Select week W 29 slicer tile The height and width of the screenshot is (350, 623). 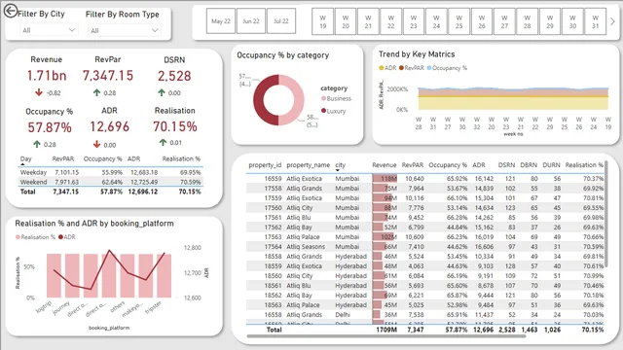tap(550, 21)
